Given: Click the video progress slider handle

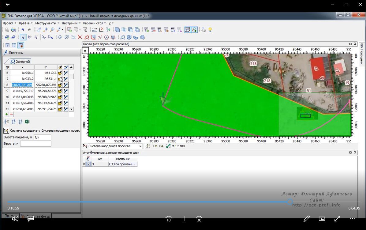Looking at the screenshot, I should click(290, 202).
